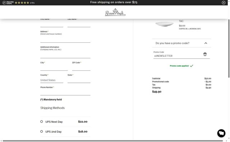
Task: Select UPS 2nd Day shipping
Action: pyautogui.click(x=42, y=132)
